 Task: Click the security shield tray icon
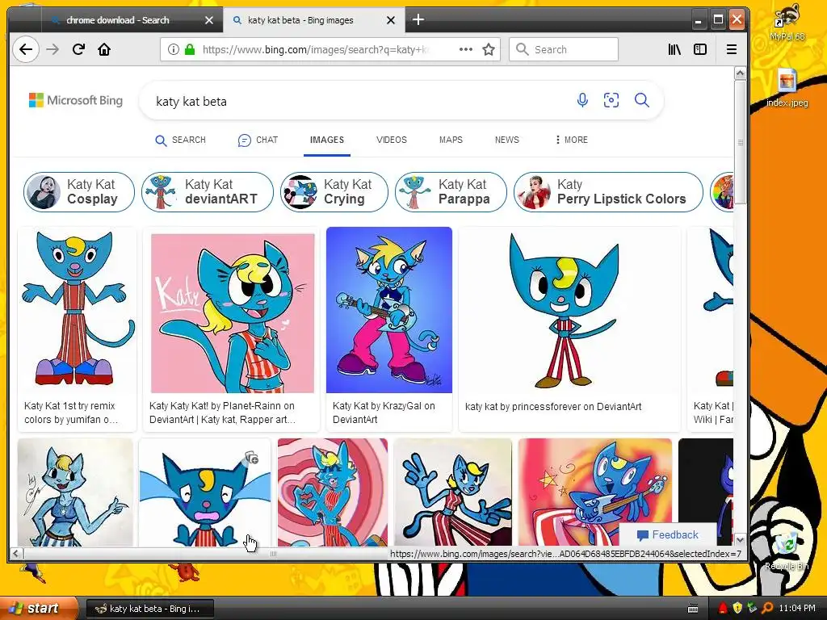[737, 608]
